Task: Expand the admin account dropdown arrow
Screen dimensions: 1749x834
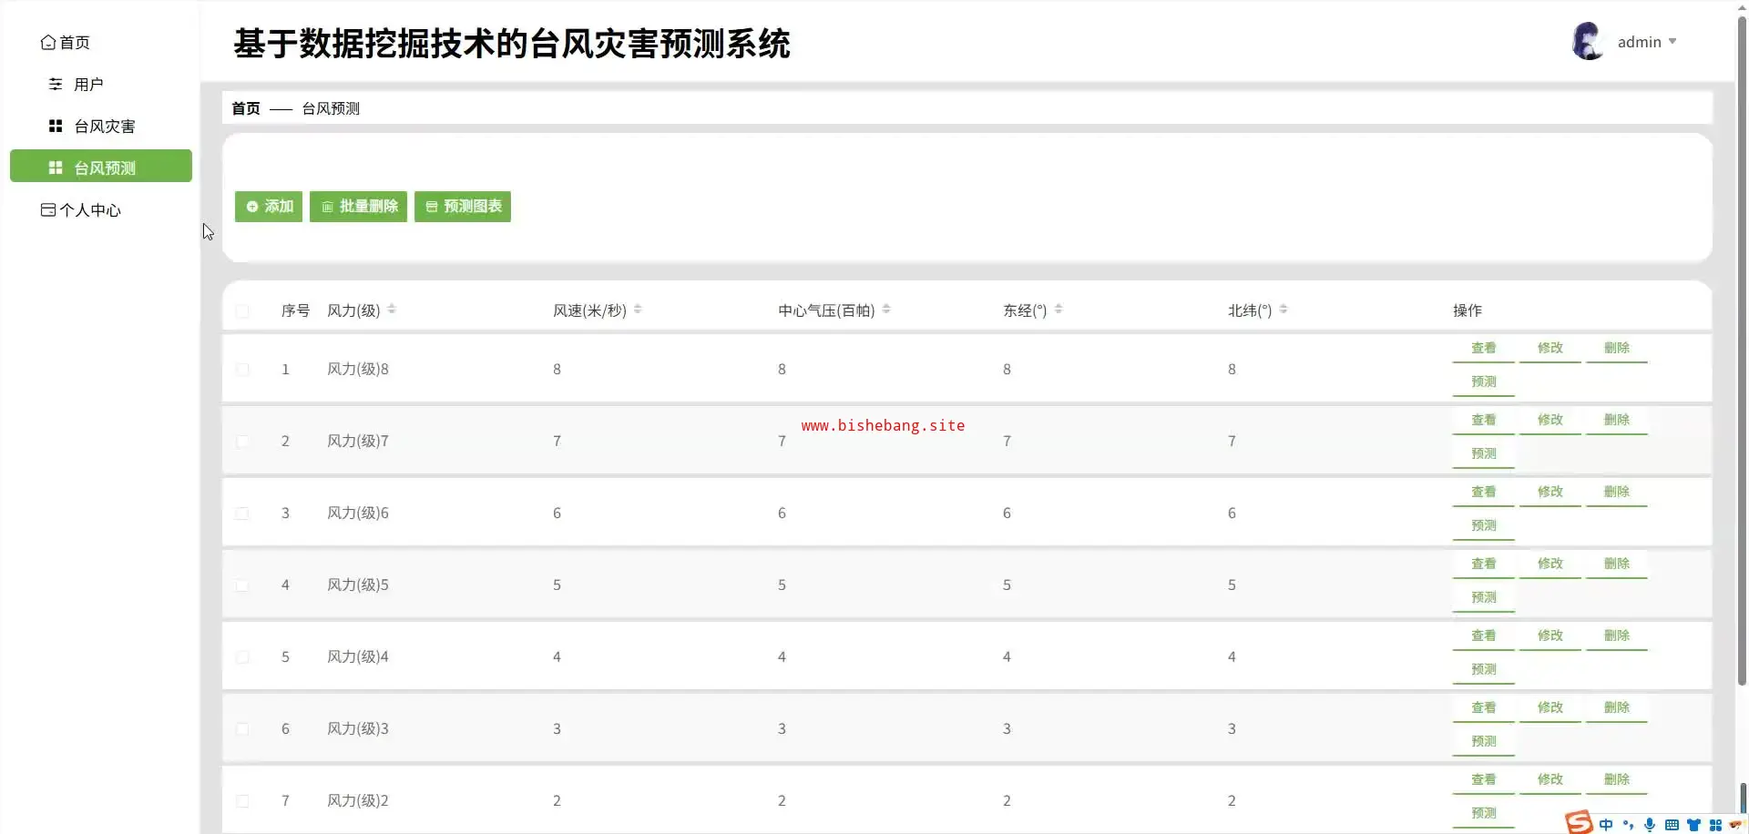Action: 1672,42
